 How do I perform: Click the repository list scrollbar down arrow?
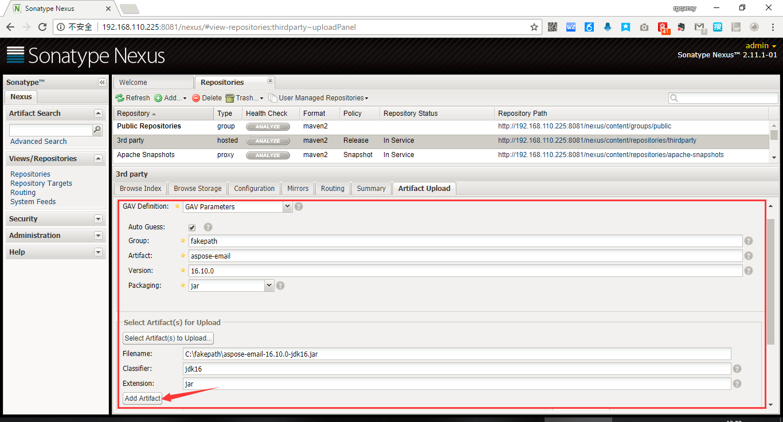coord(774,158)
